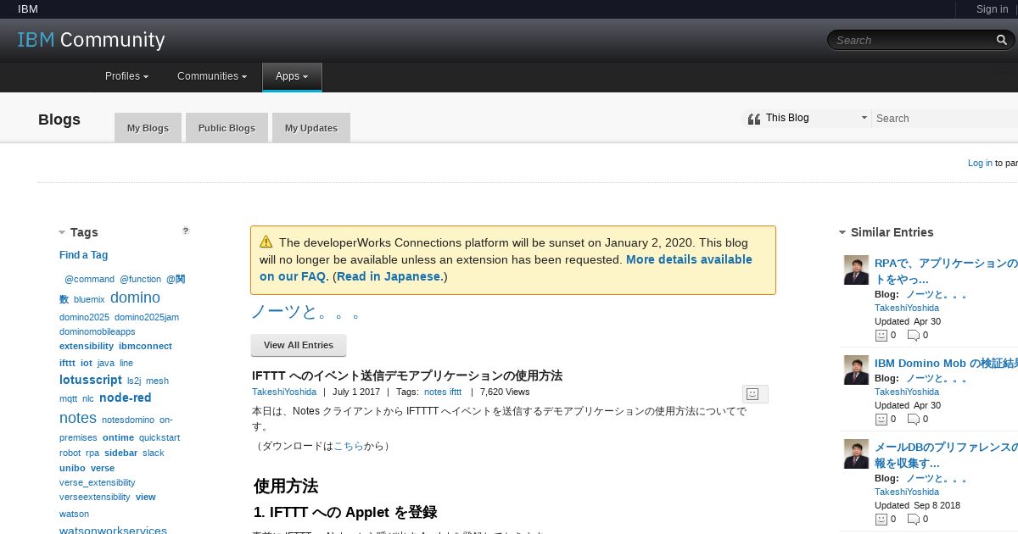Viewport: 1018px width, 534px height.
Task: Collapse the Similar Entries section
Action: point(842,232)
